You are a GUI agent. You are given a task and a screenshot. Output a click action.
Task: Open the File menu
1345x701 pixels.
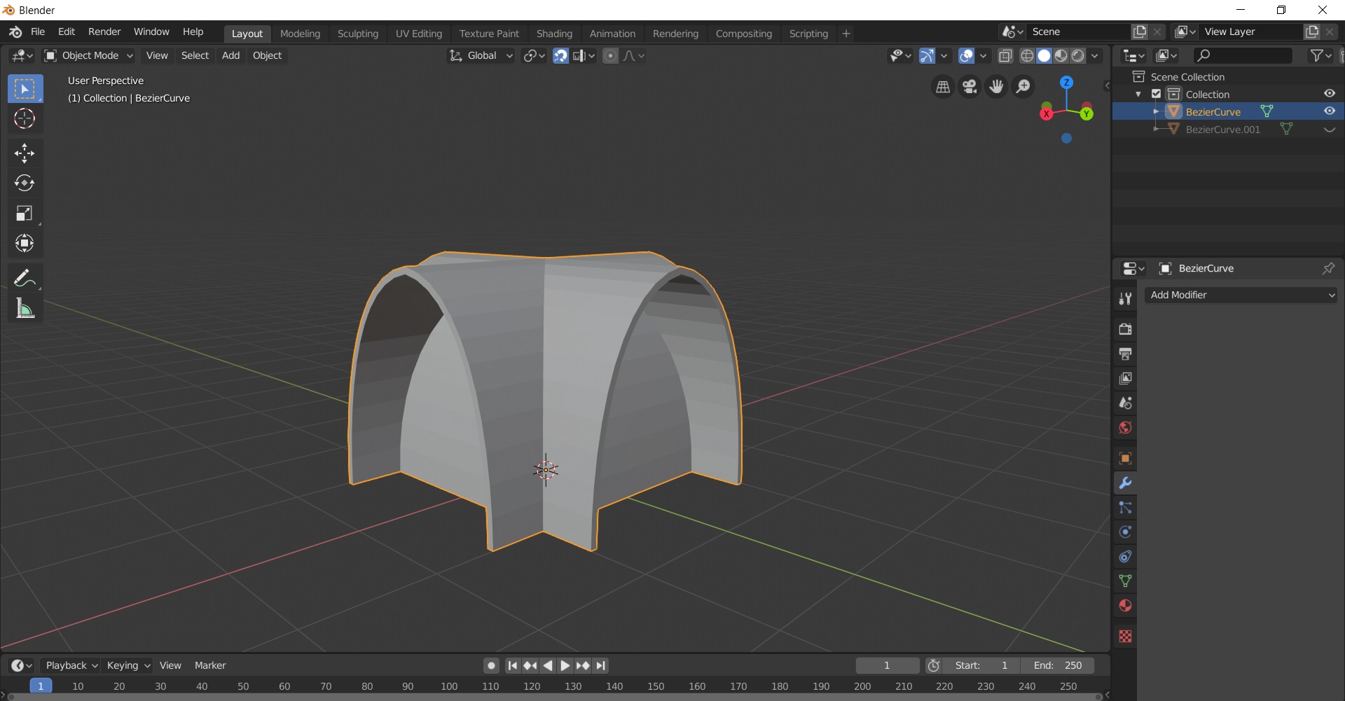(38, 32)
